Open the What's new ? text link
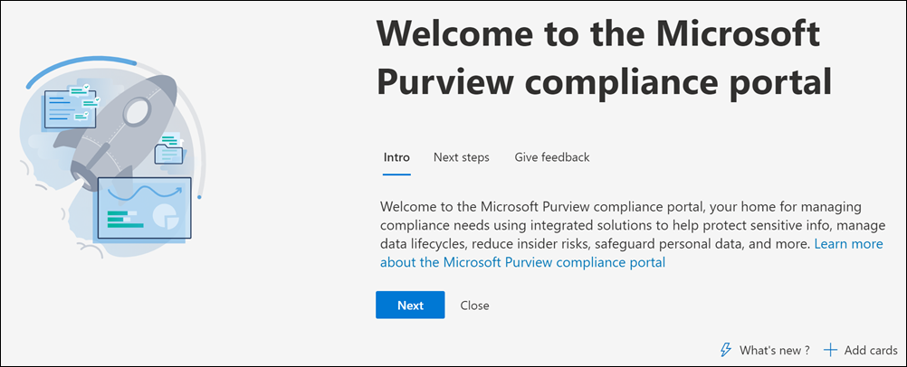907x367 pixels. click(775, 350)
